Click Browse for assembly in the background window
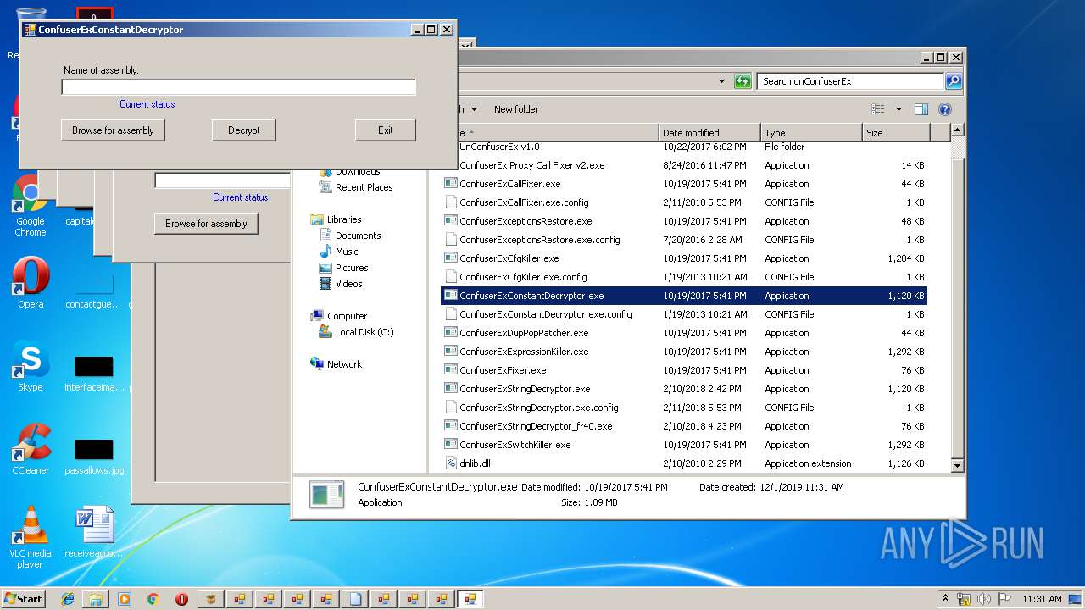 (206, 224)
